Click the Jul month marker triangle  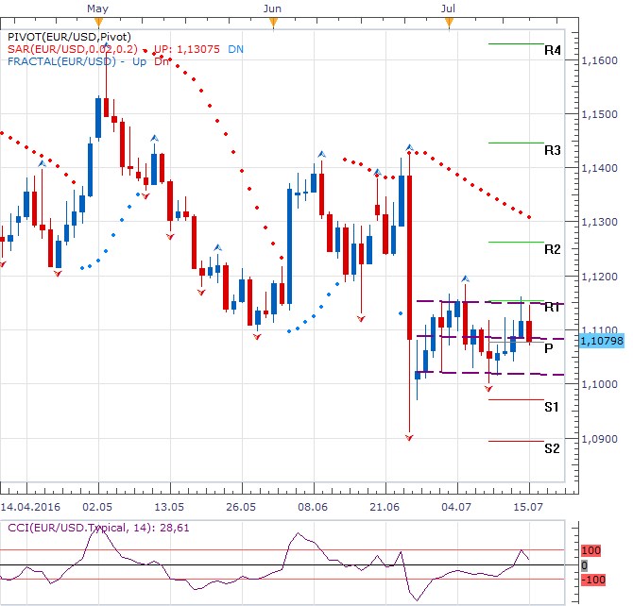[x=449, y=23]
